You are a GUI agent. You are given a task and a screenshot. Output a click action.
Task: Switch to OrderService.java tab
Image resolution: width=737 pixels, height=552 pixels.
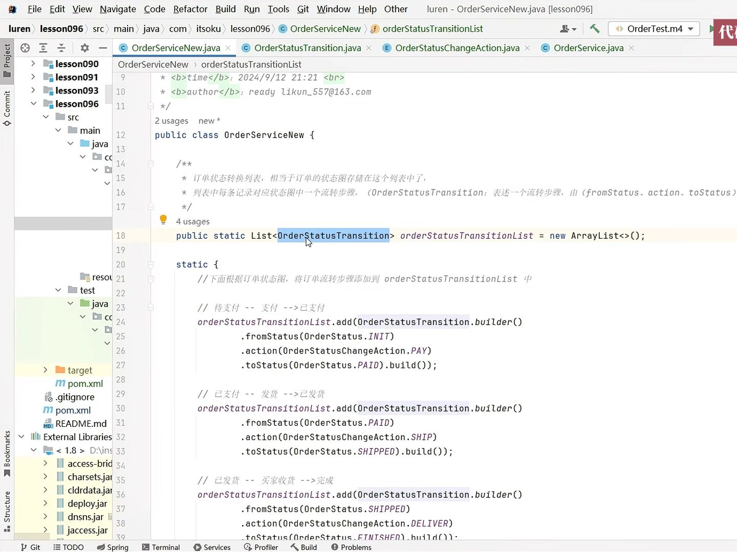(x=588, y=48)
